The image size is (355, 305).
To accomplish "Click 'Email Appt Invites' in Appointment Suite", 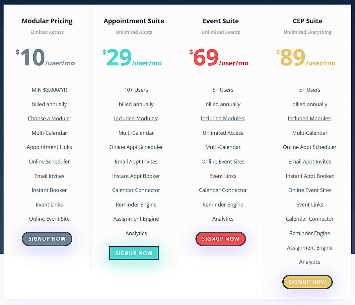I will point(136,161).
